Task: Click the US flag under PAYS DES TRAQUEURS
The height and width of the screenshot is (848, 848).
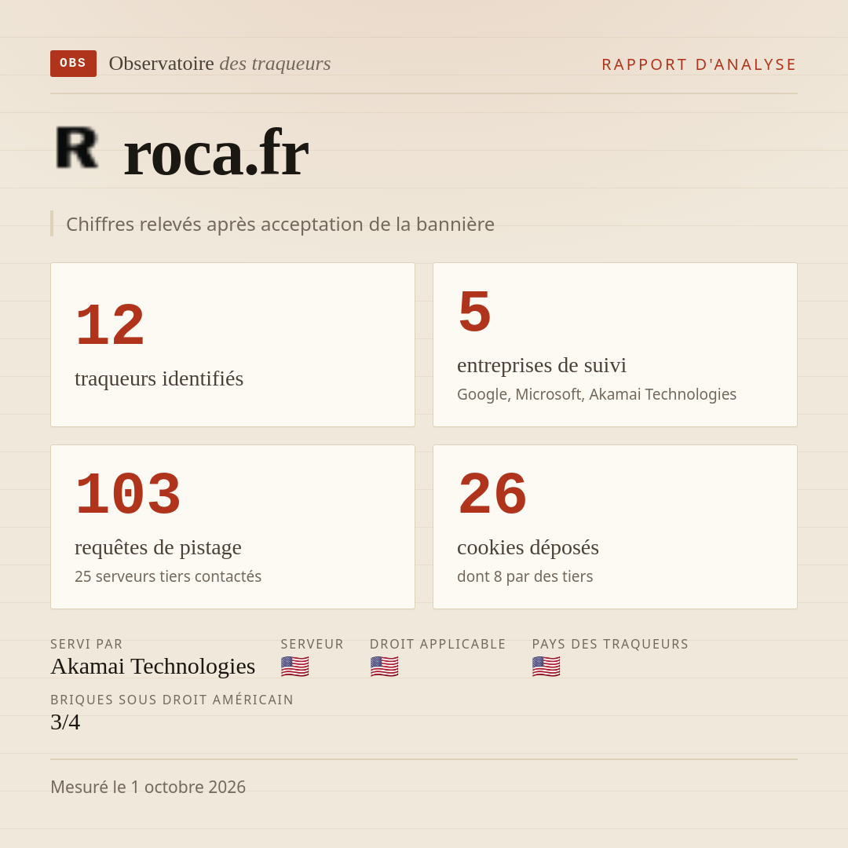Action: 546,667
